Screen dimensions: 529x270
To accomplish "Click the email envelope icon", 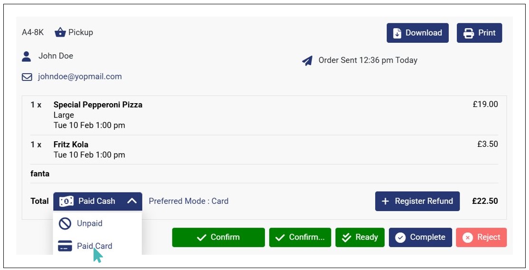I will (27, 77).
